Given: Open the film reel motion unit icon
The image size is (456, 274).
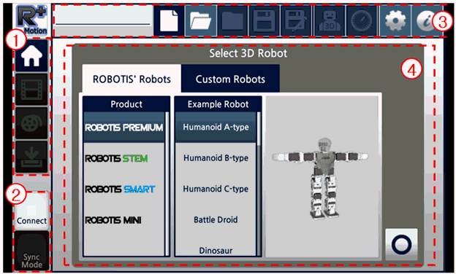Looking at the screenshot, I should pyautogui.click(x=31, y=123).
